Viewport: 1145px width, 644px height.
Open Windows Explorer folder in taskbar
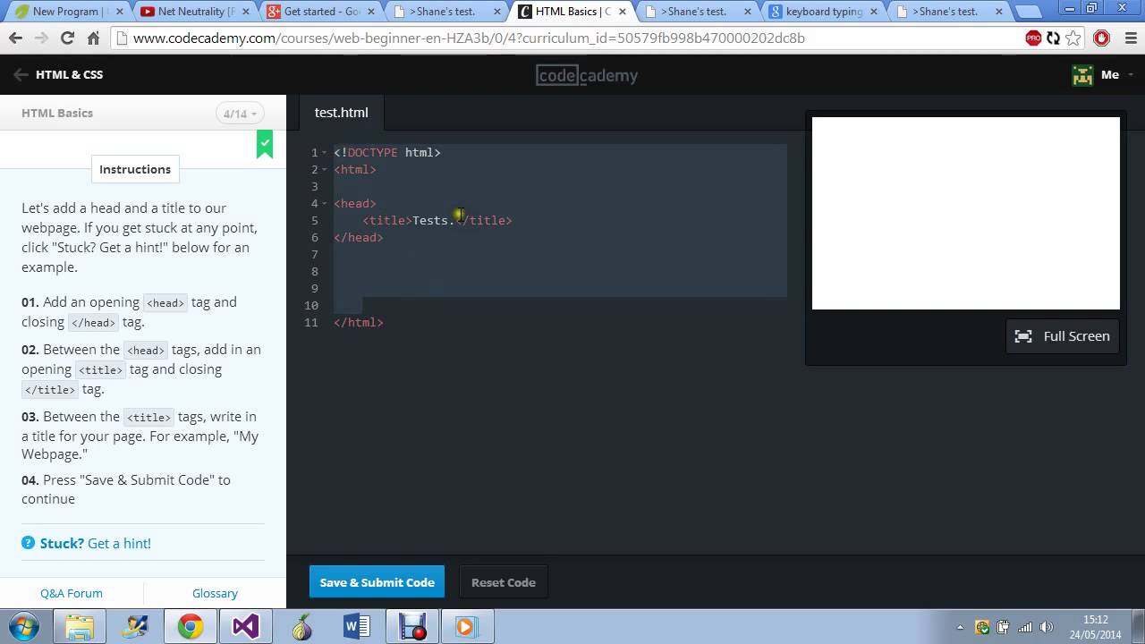[x=80, y=626]
